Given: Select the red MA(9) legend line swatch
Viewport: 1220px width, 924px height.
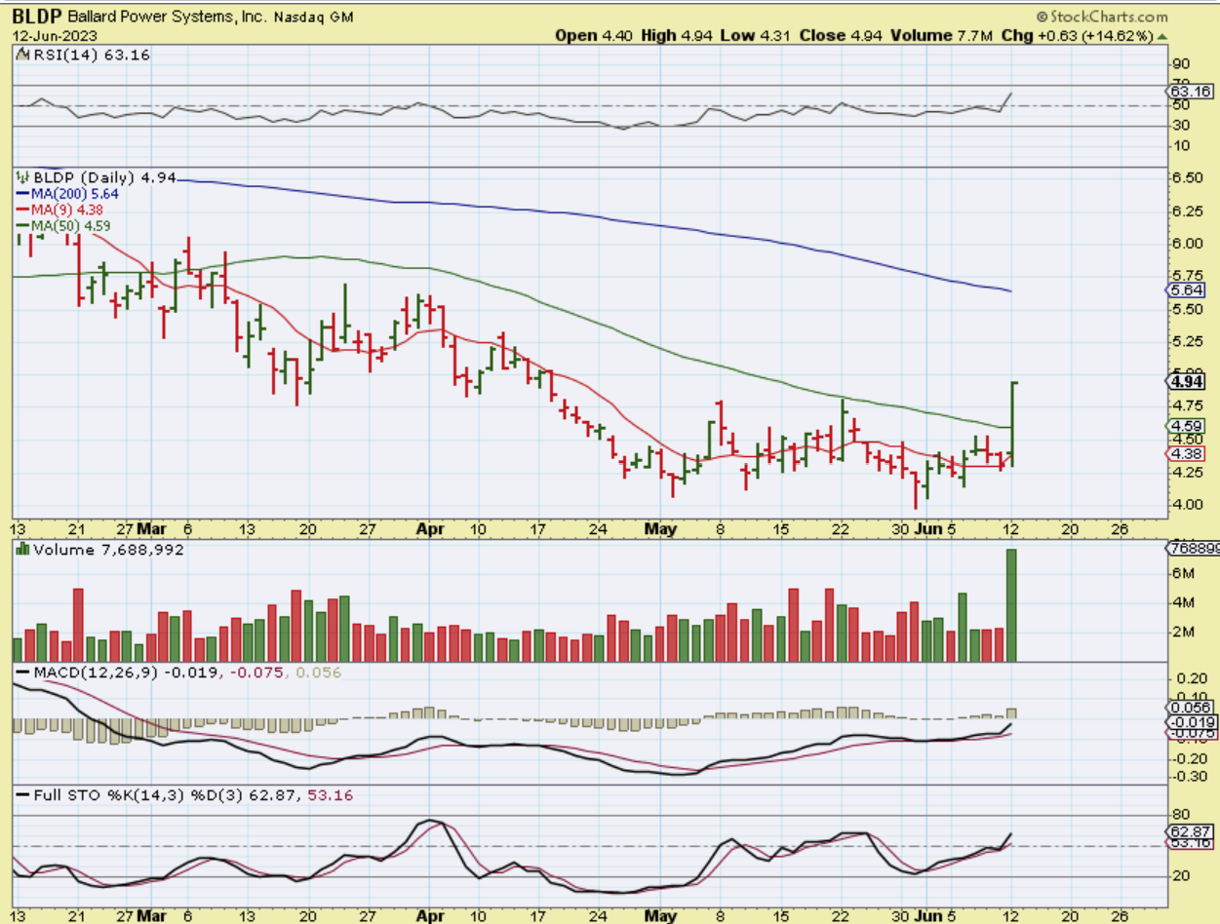Looking at the screenshot, I should click(x=23, y=210).
